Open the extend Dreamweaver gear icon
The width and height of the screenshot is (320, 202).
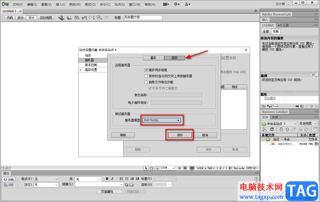pyautogui.click(x=177, y=4)
